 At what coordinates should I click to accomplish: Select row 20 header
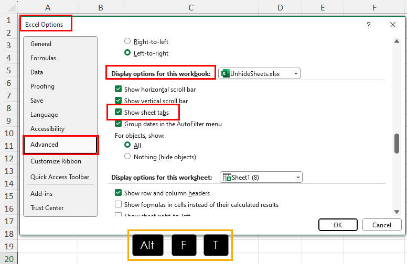click(8, 259)
